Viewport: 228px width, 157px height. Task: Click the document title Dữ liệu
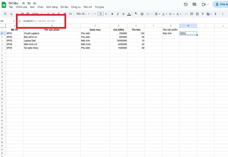tap(13, 3)
